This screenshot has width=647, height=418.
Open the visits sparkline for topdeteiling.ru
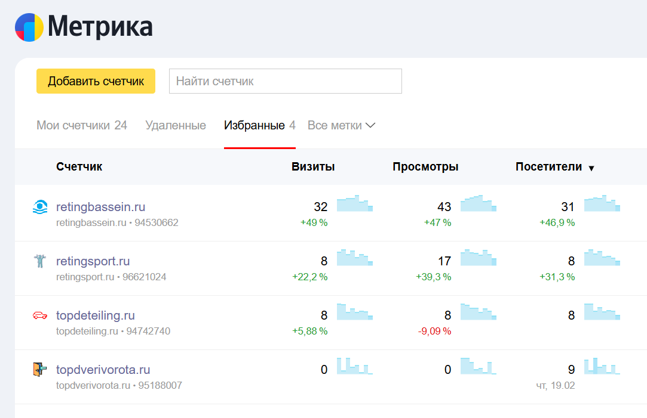click(355, 312)
